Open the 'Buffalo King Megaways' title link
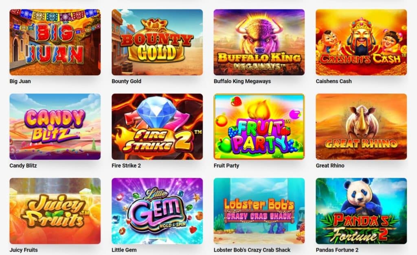Viewport: 417px width, 255px height. 242,81
